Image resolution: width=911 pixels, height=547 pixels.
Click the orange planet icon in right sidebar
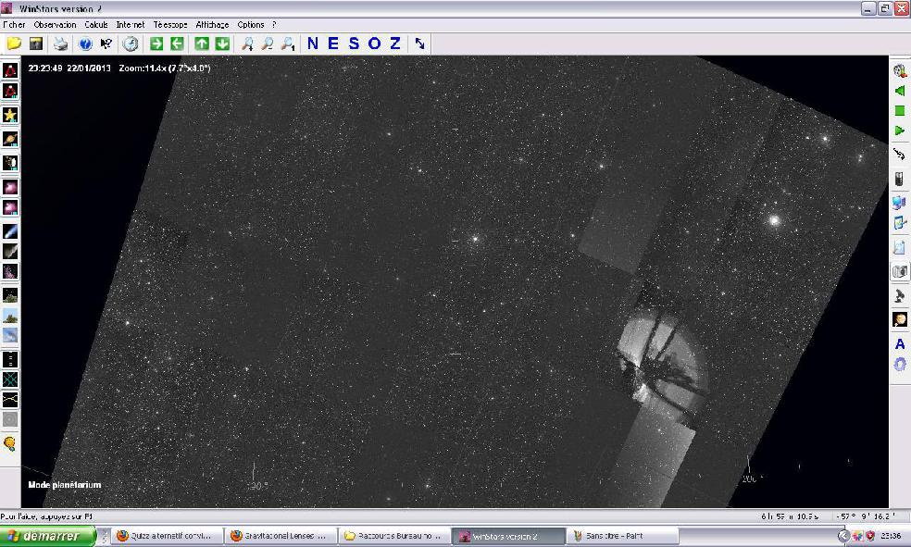pyautogui.click(x=899, y=319)
